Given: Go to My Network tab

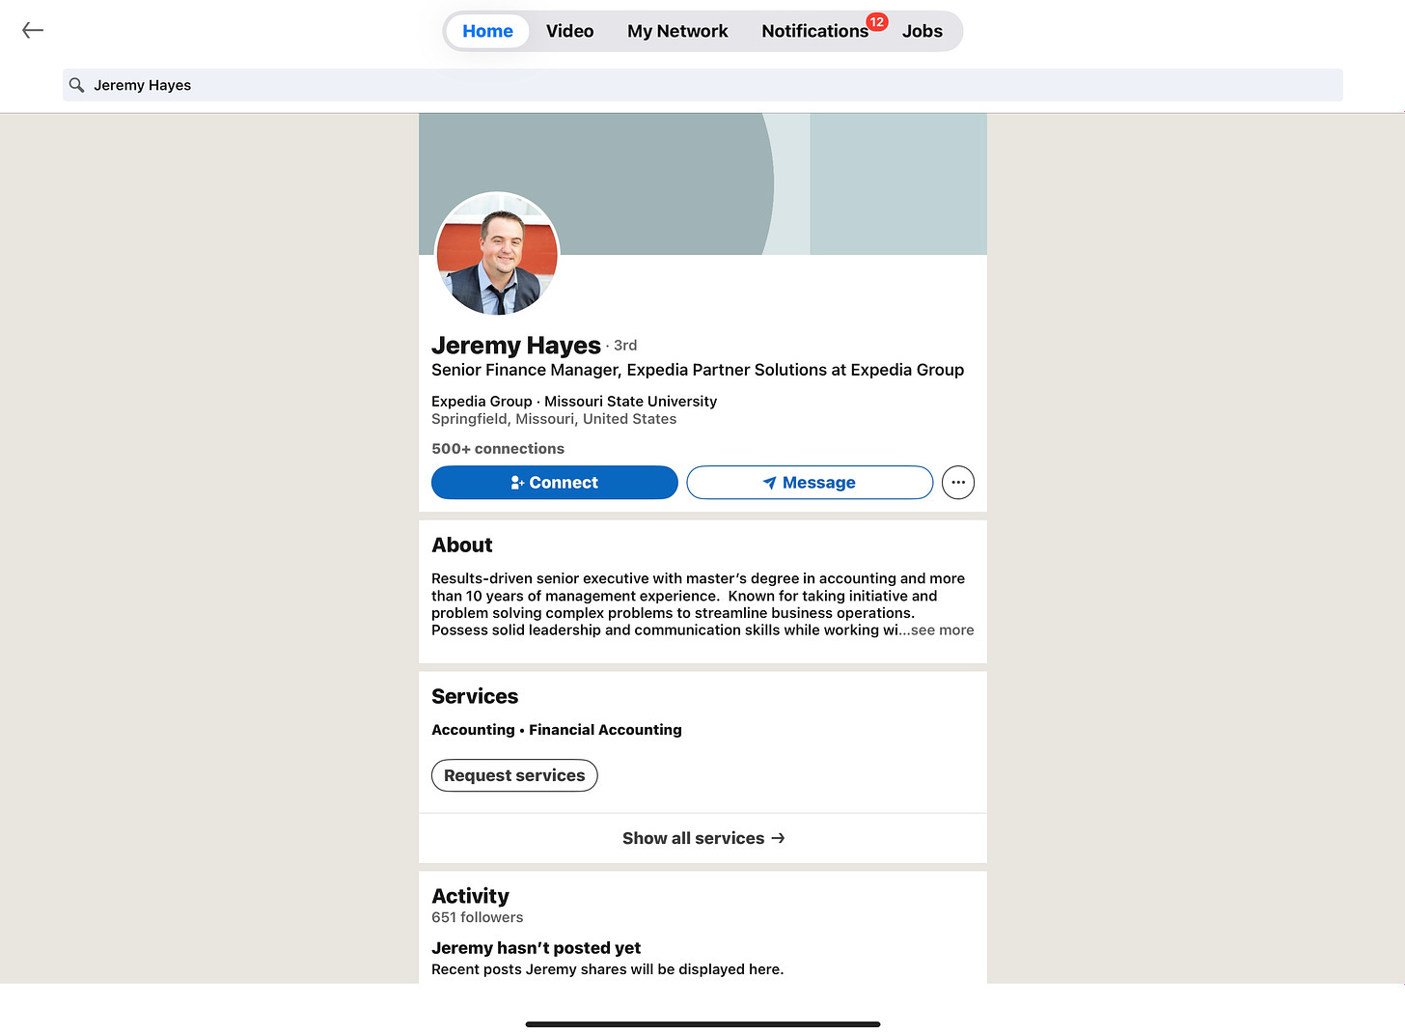Looking at the screenshot, I should (677, 31).
